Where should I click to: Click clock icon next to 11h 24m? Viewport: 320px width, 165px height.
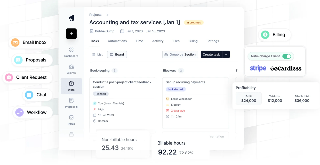[x=167, y=117]
